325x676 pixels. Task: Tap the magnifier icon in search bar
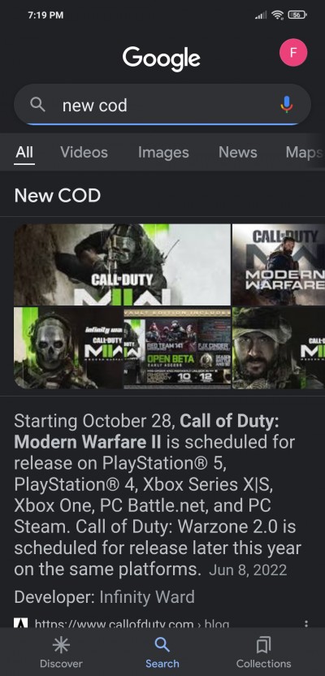coord(38,104)
